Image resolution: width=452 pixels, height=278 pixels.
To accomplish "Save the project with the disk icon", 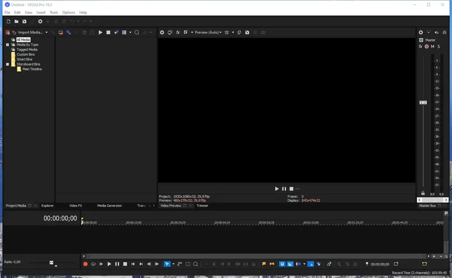I will tap(24, 21).
